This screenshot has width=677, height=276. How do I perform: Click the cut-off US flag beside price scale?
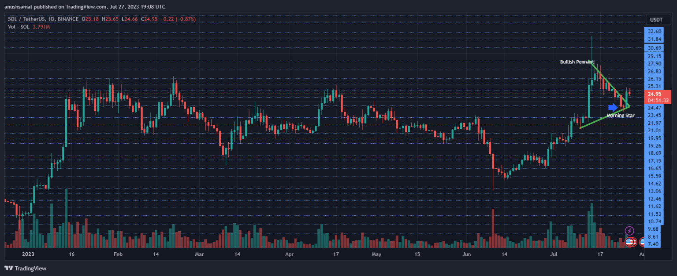(x=643, y=241)
